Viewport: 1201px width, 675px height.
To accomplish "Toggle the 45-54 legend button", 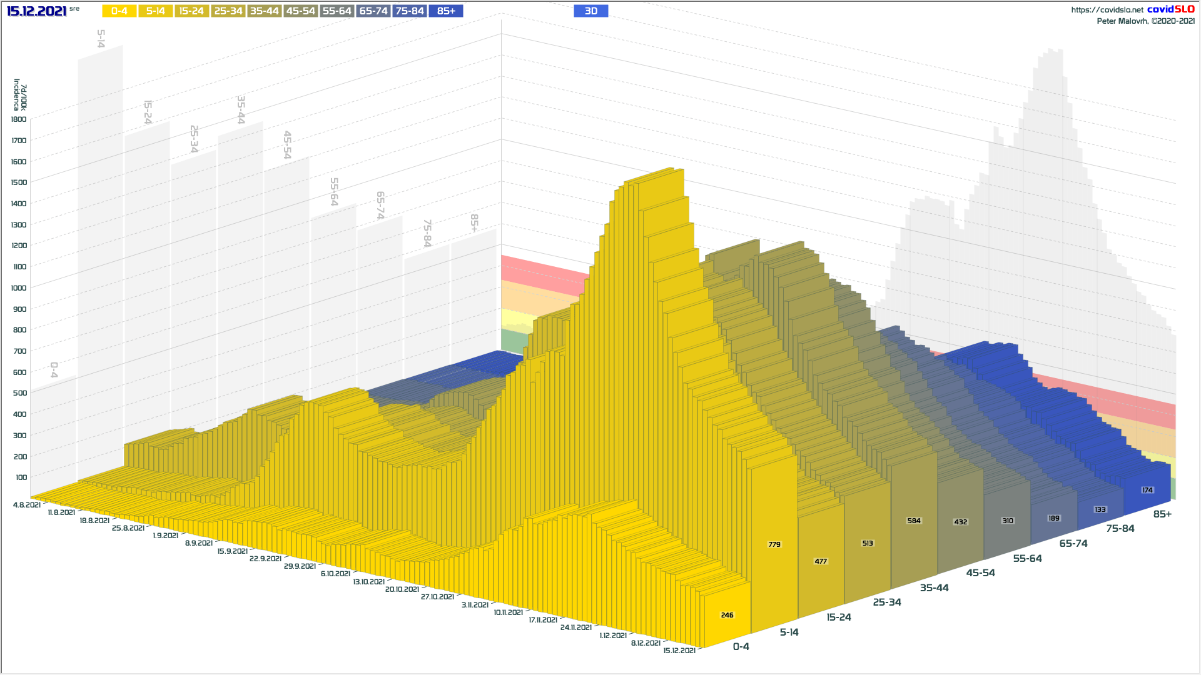I will pos(301,11).
